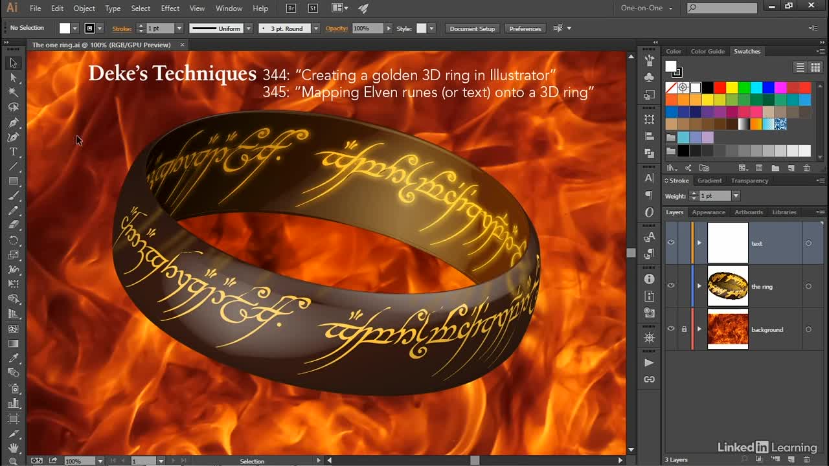Open the Uniform variable width profile dropdown
Viewport: 829px width, 466px height.
coord(247,28)
